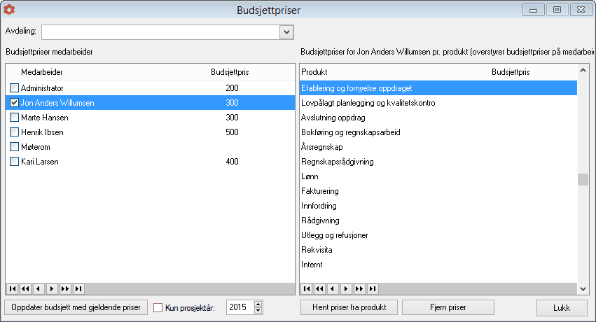Minimize the Budsjettpriser window
The image size is (596, 322).
pyautogui.click(x=533, y=10)
